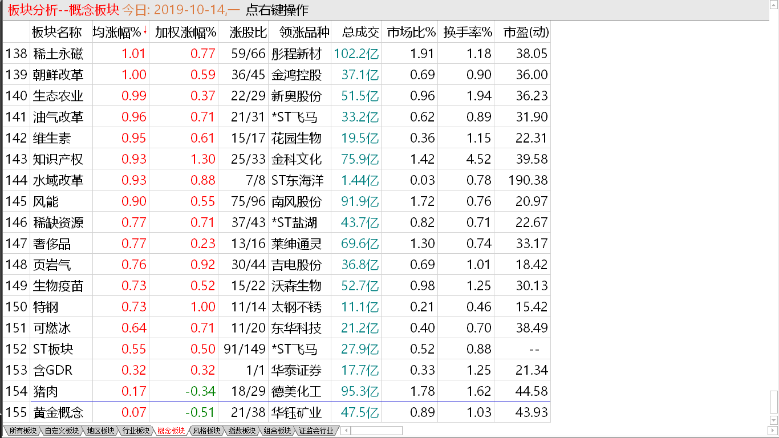Select the 含GDR row
779x438 pixels.
coord(277,370)
